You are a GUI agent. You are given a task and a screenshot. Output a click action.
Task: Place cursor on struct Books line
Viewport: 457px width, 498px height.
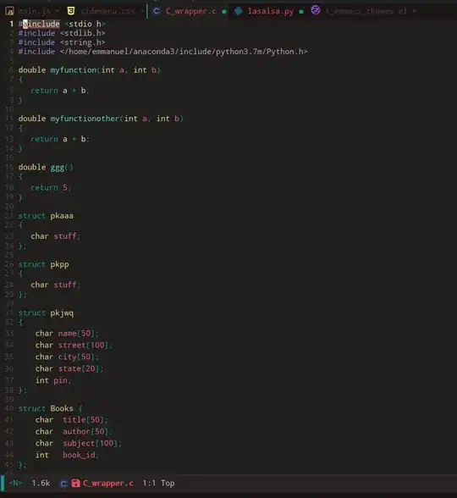coord(50,408)
